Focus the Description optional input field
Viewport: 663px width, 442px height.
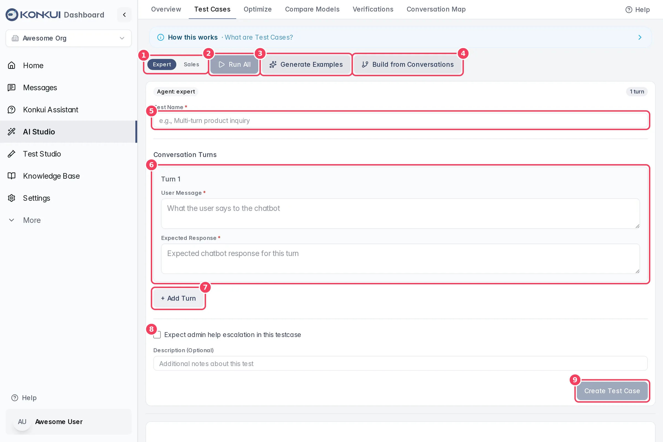click(x=400, y=363)
